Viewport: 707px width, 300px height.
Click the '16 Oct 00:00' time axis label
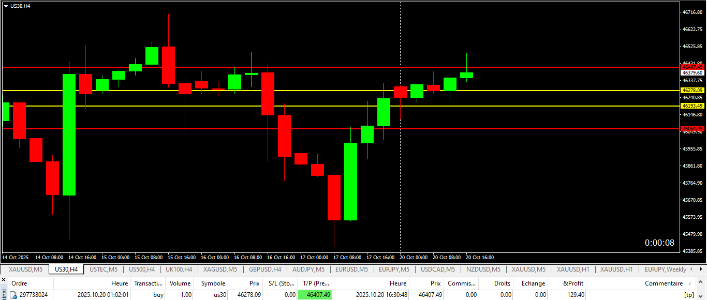click(x=215, y=257)
